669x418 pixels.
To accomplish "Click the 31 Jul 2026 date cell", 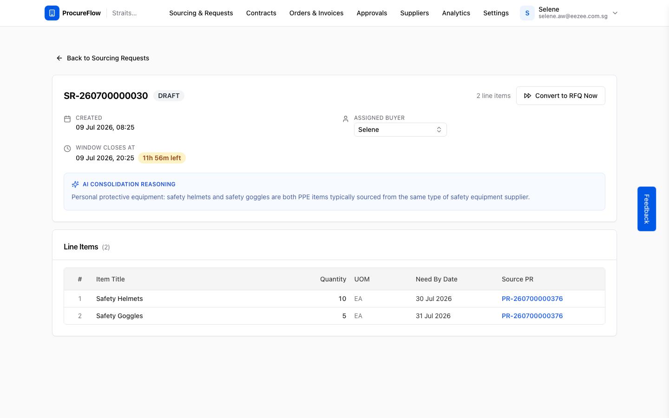I will point(433,316).
